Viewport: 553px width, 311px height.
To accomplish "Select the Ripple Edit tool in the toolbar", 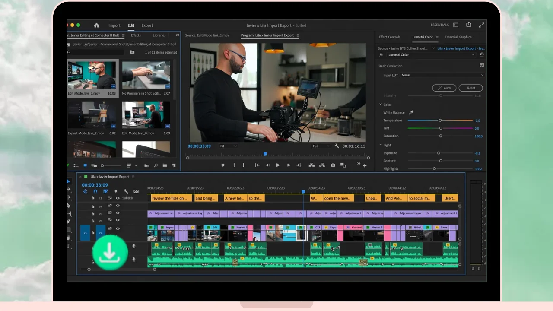I will point(69,197).
